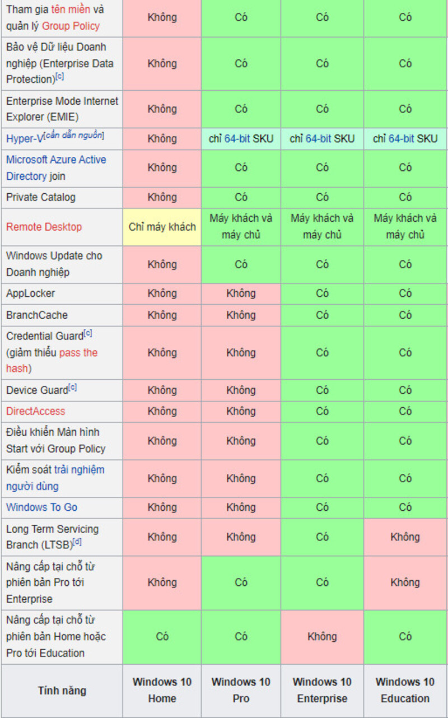Open the 64-bit link in the Windows 10 Enterprise column
The image size is (448, 718).
(318, 138)
